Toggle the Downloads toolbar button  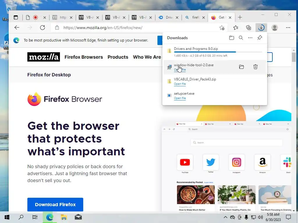[x=261, y=28]
